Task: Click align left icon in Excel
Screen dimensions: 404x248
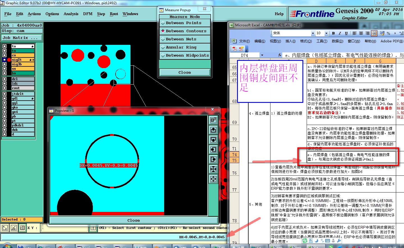Action: tap(355, 33)
